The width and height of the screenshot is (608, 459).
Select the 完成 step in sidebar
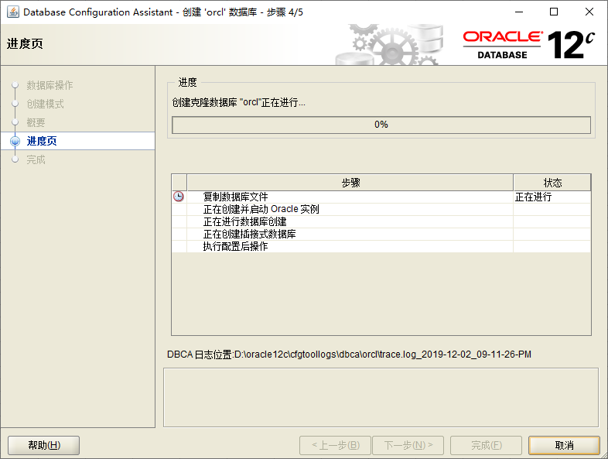coord(36,159)
